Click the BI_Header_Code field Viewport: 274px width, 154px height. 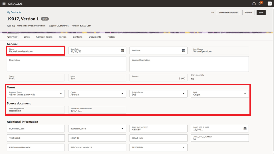(x=36, y=129)
